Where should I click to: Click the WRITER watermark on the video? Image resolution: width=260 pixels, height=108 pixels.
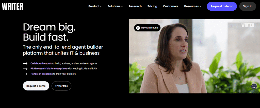(248, 25)
